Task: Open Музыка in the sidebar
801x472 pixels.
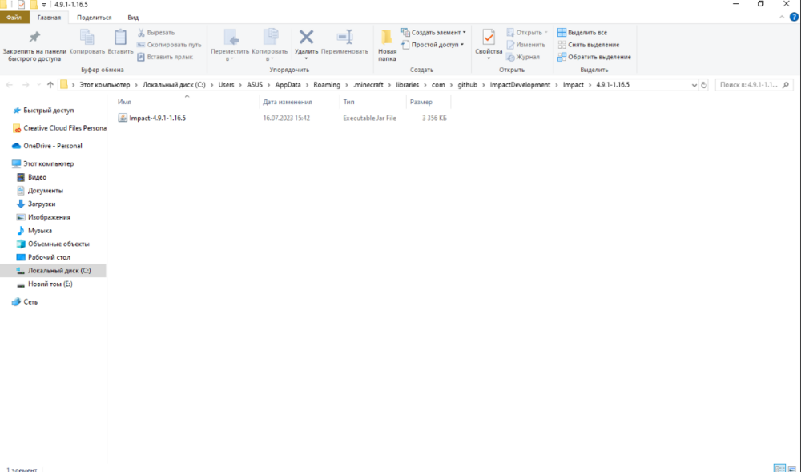Action: (x=40, y=230)
